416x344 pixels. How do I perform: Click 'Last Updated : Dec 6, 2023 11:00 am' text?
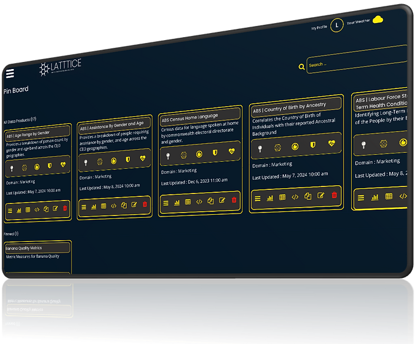click(x=194, y=182)
